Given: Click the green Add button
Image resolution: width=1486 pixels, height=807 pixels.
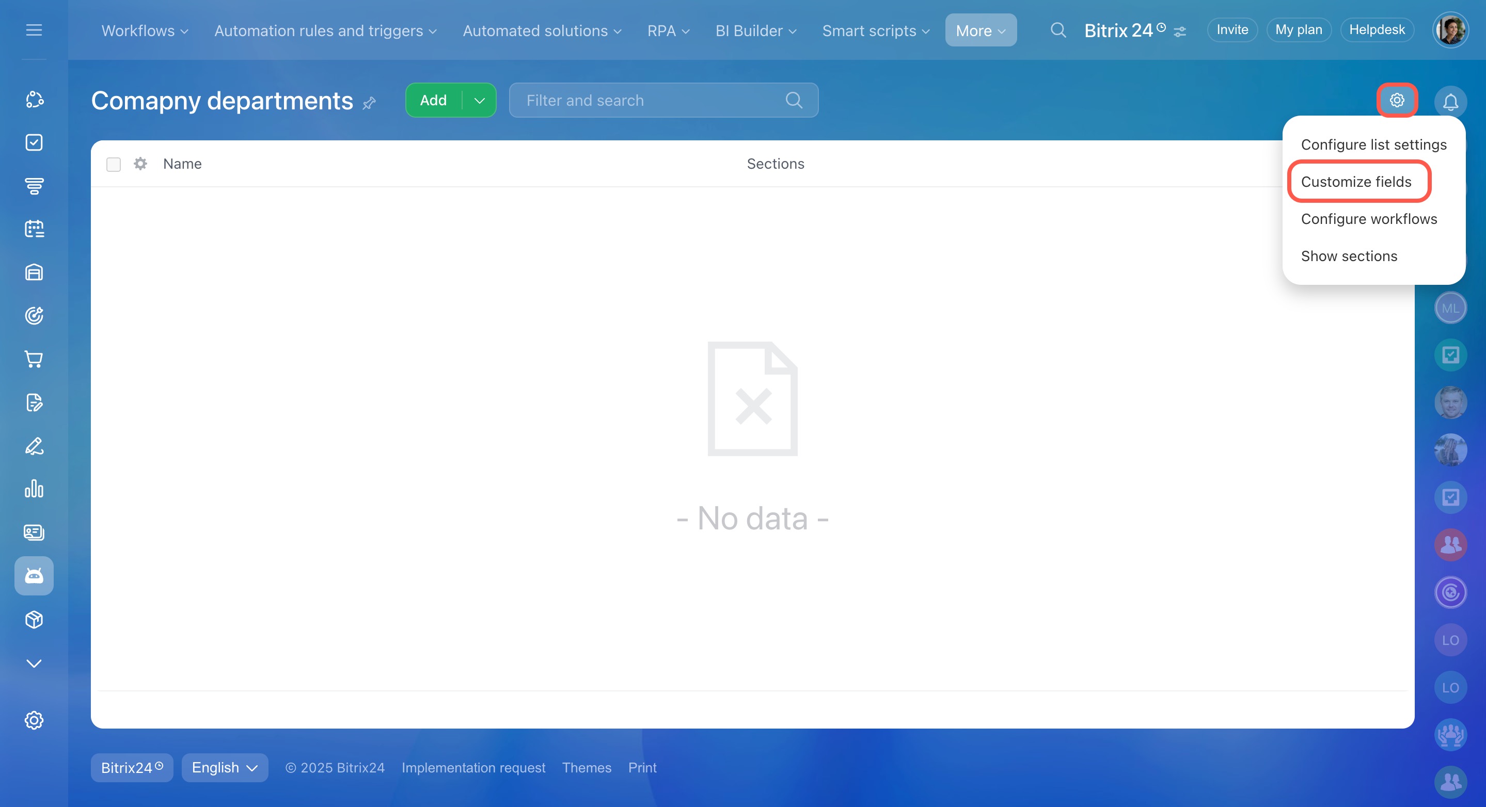Looking at the screenshot, I should 434,100.
